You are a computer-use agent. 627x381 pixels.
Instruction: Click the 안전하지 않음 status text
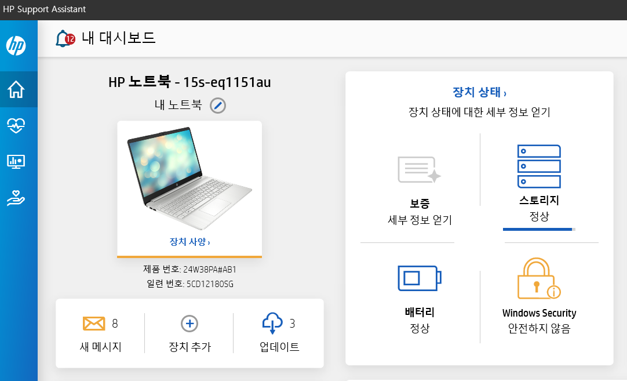pos(539,328)
